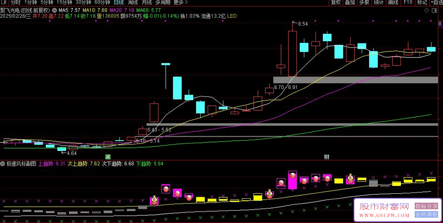Click the 财 financial report marker

(x=327, y=157)
